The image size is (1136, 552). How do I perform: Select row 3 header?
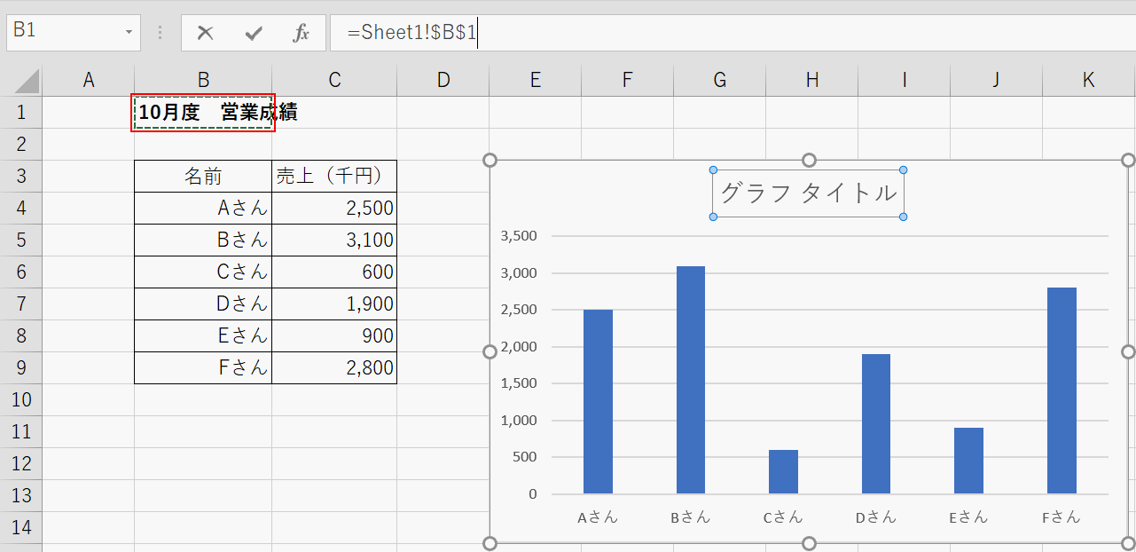click(21, 176)
